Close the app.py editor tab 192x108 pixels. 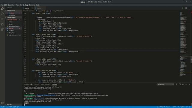click(x=32, y=8)
